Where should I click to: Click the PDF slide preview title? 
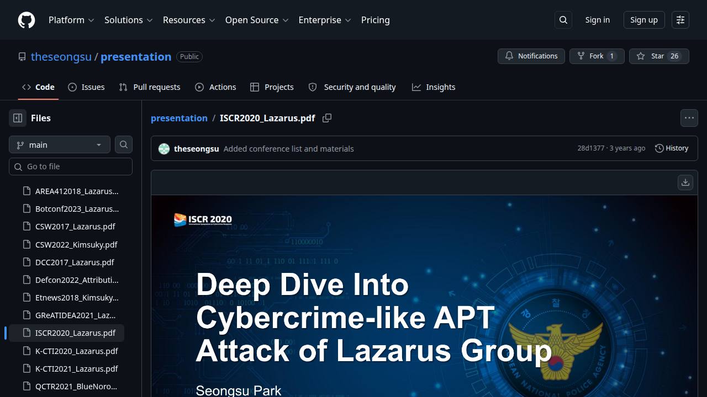point(373,318)
